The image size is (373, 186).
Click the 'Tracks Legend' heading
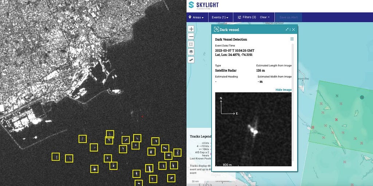pos(201,137)
